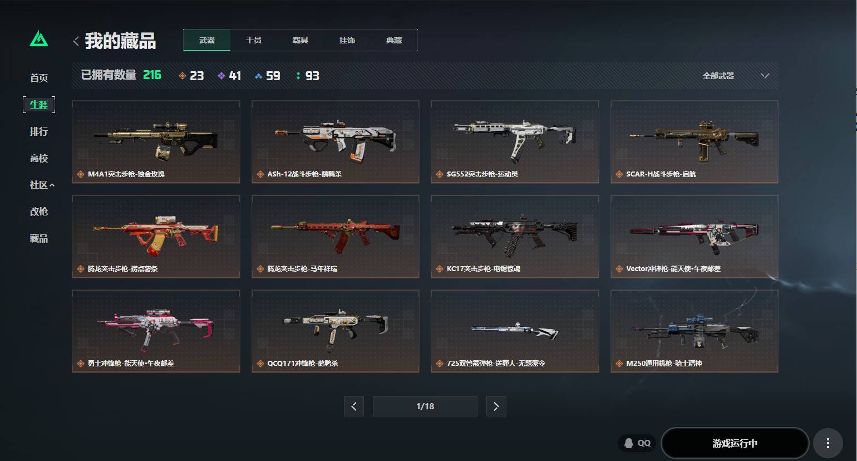Click the QQ penguin icon
857x461 pixels.
629,443
